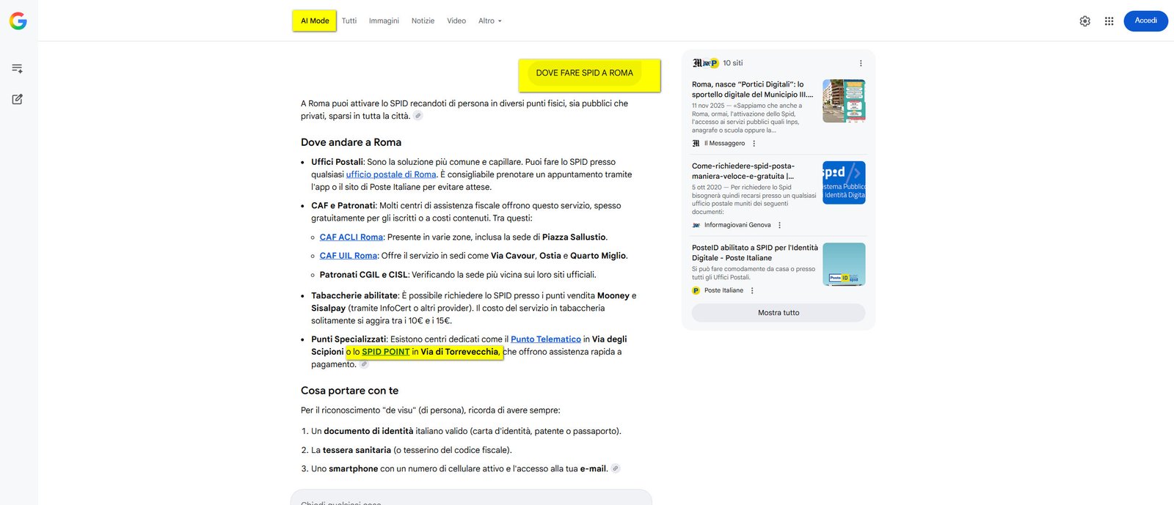Click the 'Punti Specializzati' bold text

(x=349, y=339)
